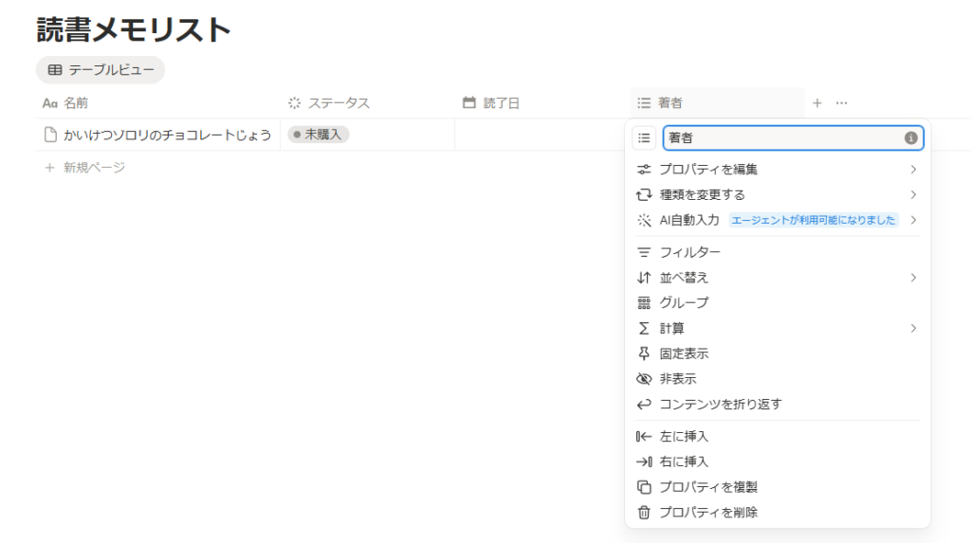Choose グループ menu entry
The height and width of the screenshot is (543, 971).
(x=684, y=302)
